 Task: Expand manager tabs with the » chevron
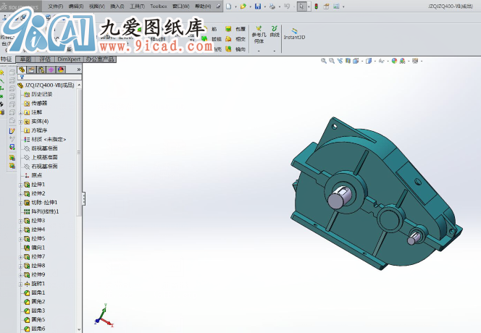(79, 69)
